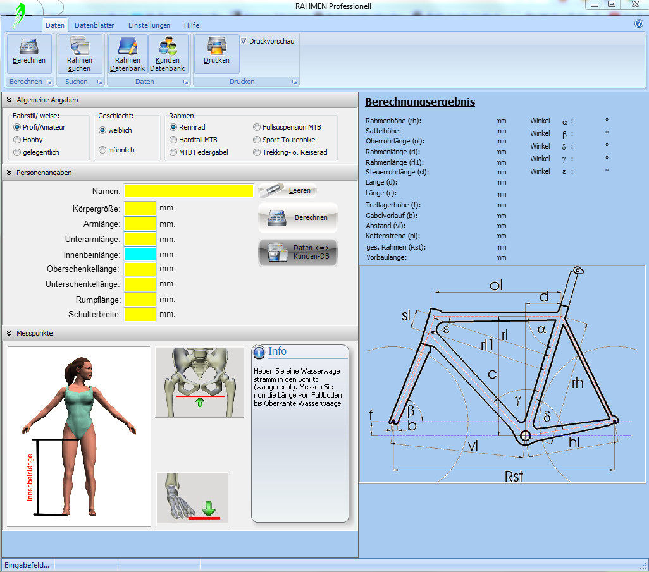649x572 pixels.
Task: Switch to the Datenblätter tab
Action: coord(94,25)
